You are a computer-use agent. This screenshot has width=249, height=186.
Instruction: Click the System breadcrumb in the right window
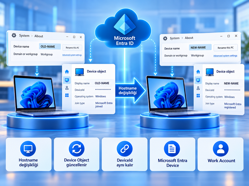175,38
